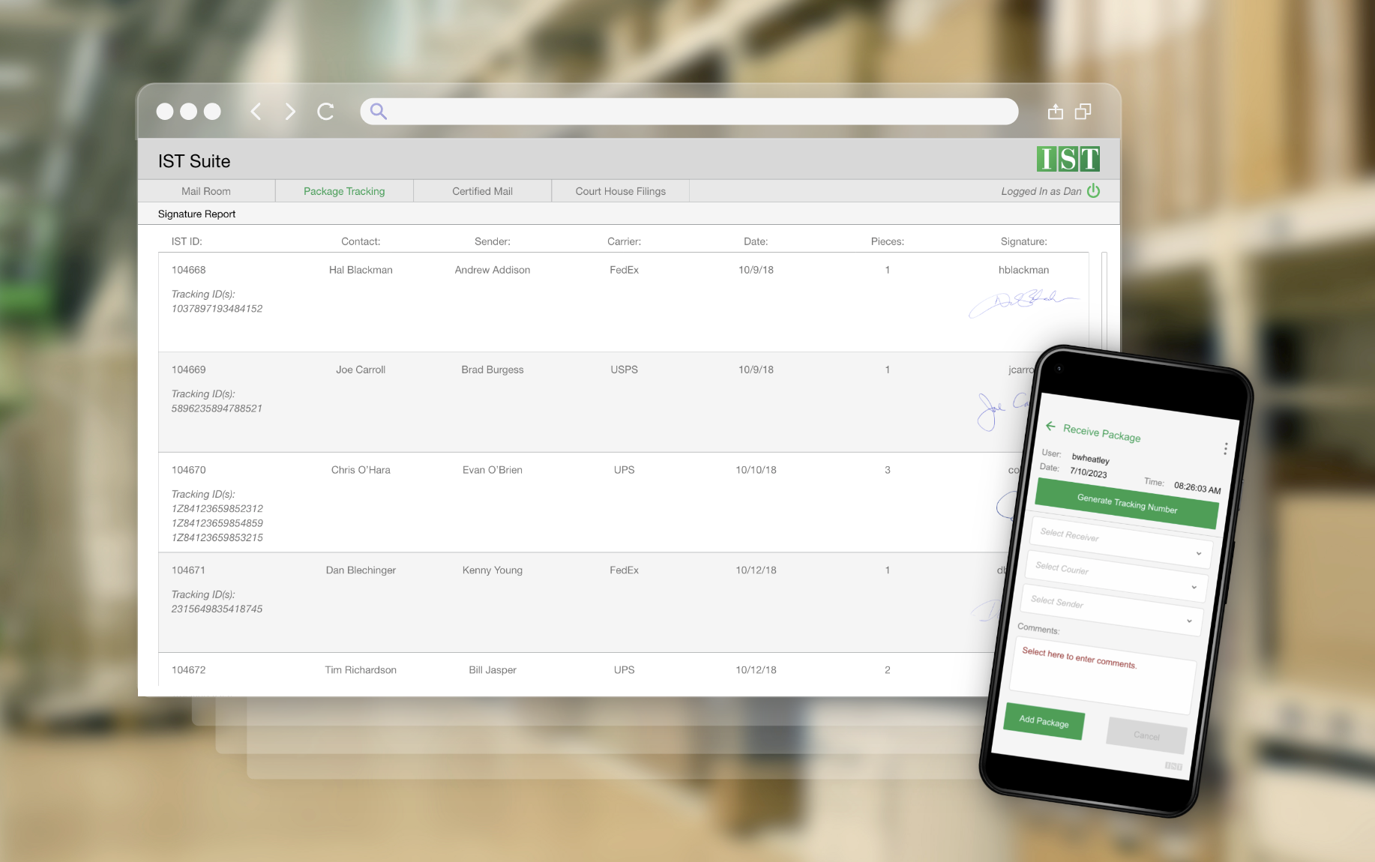Reload the page with the refresh icon
Image resolution: width=1375 pixels, height=862 pixels.
click(x=325, y=111)
